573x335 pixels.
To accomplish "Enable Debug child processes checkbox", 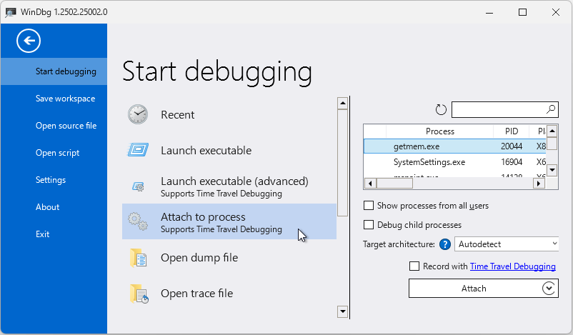I will [x=369, y=224].
